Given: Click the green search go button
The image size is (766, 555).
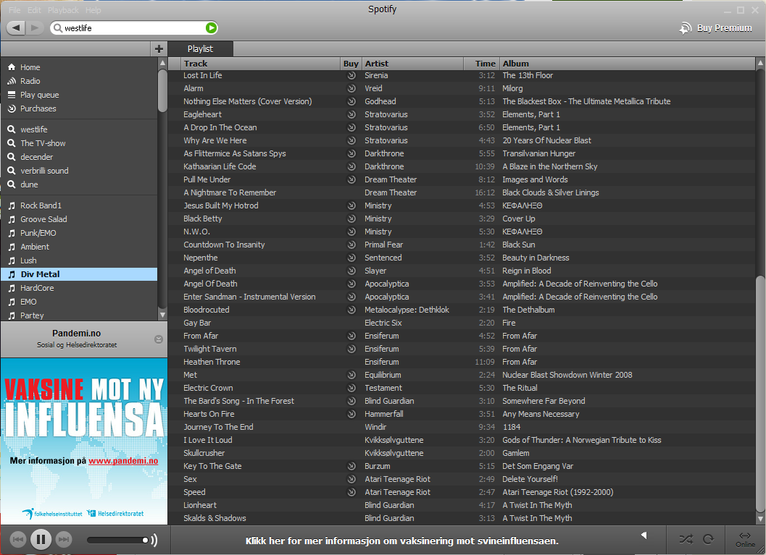Looking at the screenshot, I should tap(211, 27).
